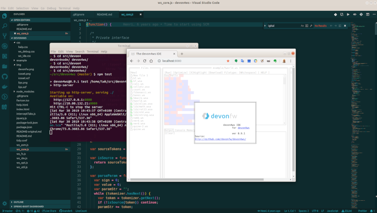The width and height of the screenshot is (377, 213).
Task: Go to next match in find widget
Action: coord(336,26)
